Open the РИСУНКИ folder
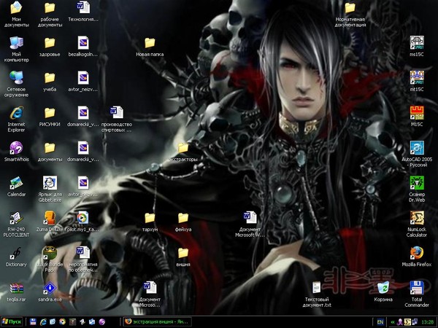Viewport: 438px width, 328px height. (50, 117)
